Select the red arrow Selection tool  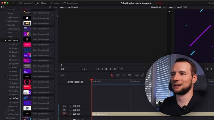point(112,75)
